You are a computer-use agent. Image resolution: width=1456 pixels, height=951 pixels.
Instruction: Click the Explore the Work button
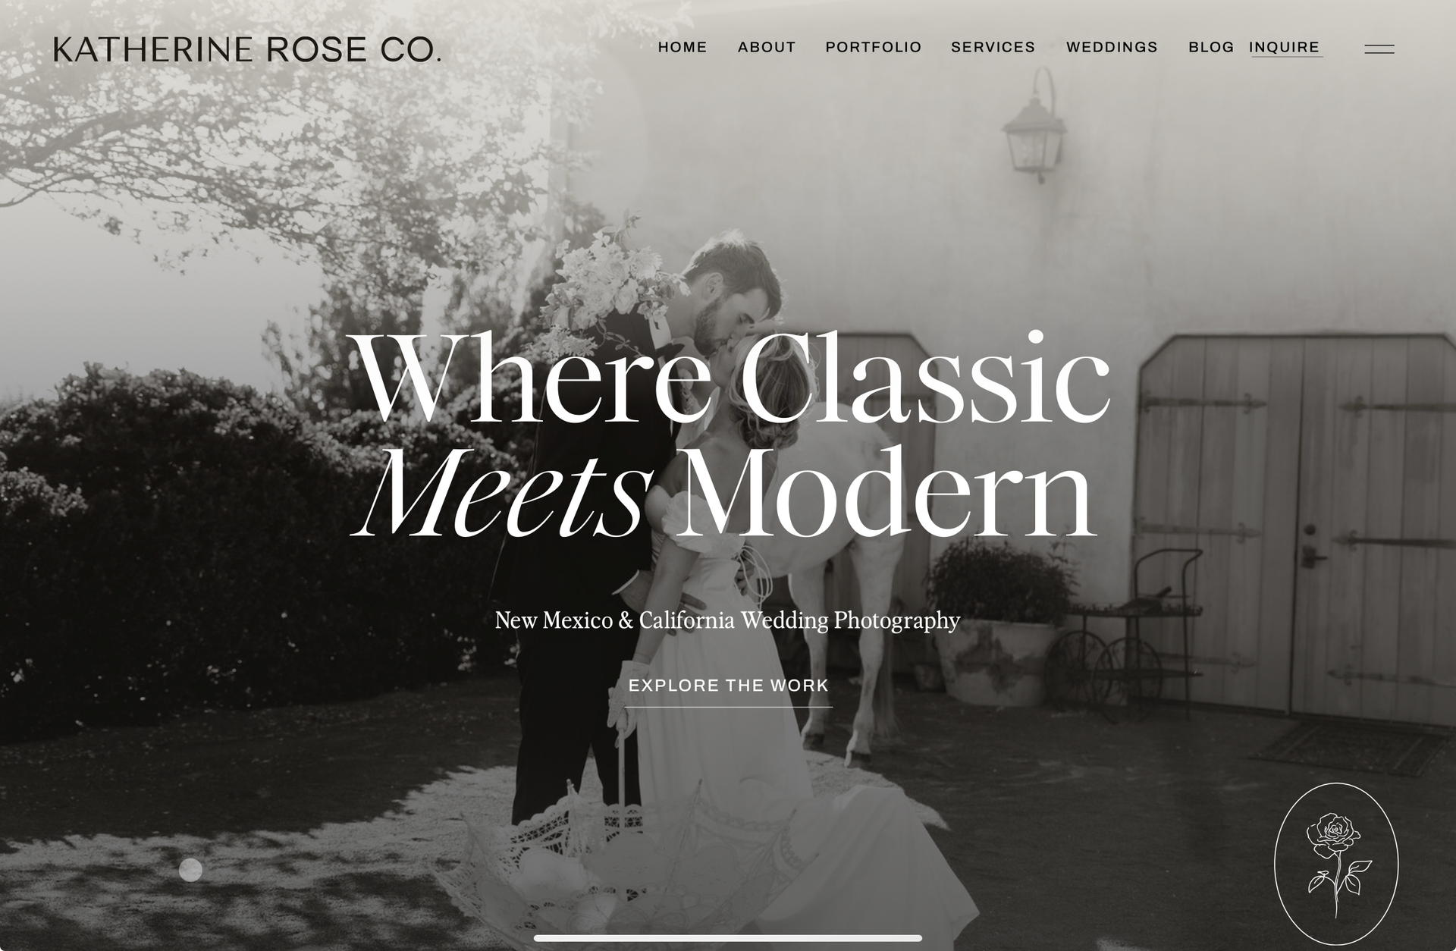[x=729, y=686]
